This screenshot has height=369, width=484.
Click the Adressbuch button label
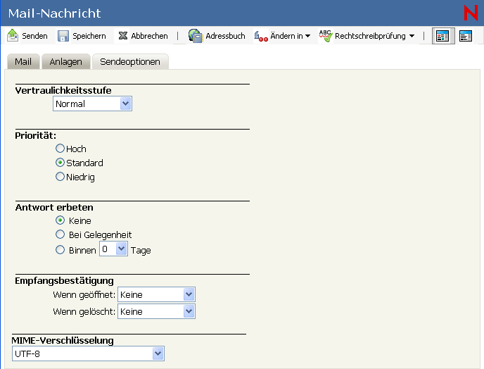pyautogui.click(x=225, y=36)
